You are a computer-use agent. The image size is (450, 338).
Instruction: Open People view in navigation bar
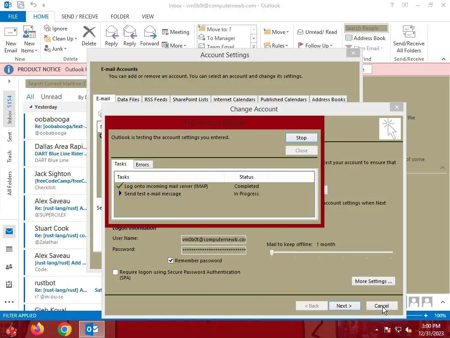[x=9, y=267]
